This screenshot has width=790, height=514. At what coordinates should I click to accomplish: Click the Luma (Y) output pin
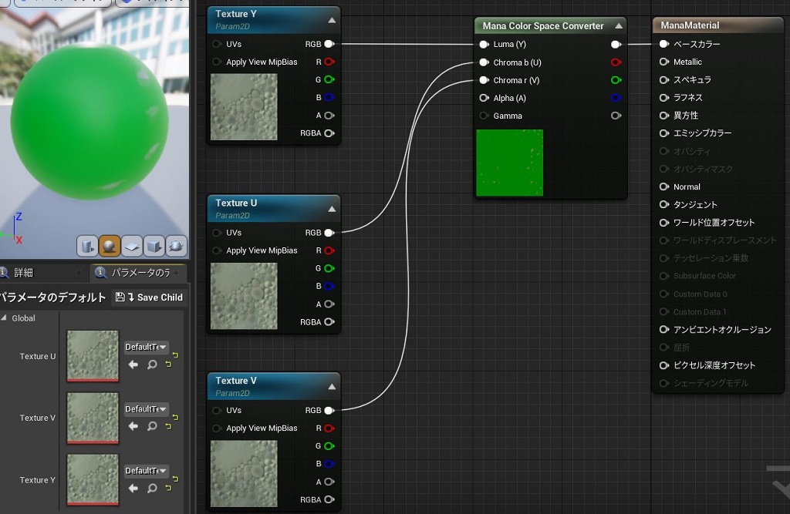(616, 44)
